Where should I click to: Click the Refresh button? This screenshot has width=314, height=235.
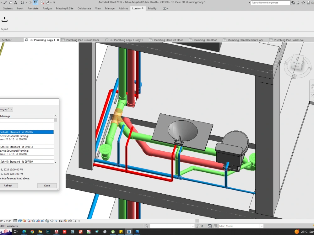point(8,185)
